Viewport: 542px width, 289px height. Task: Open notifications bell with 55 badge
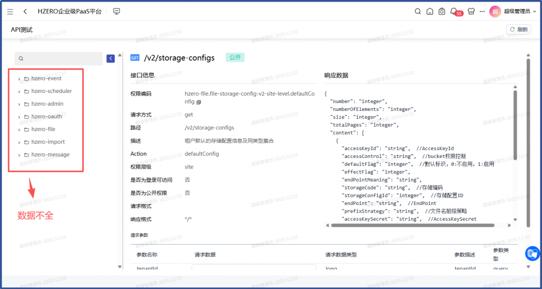coord(454,11)
